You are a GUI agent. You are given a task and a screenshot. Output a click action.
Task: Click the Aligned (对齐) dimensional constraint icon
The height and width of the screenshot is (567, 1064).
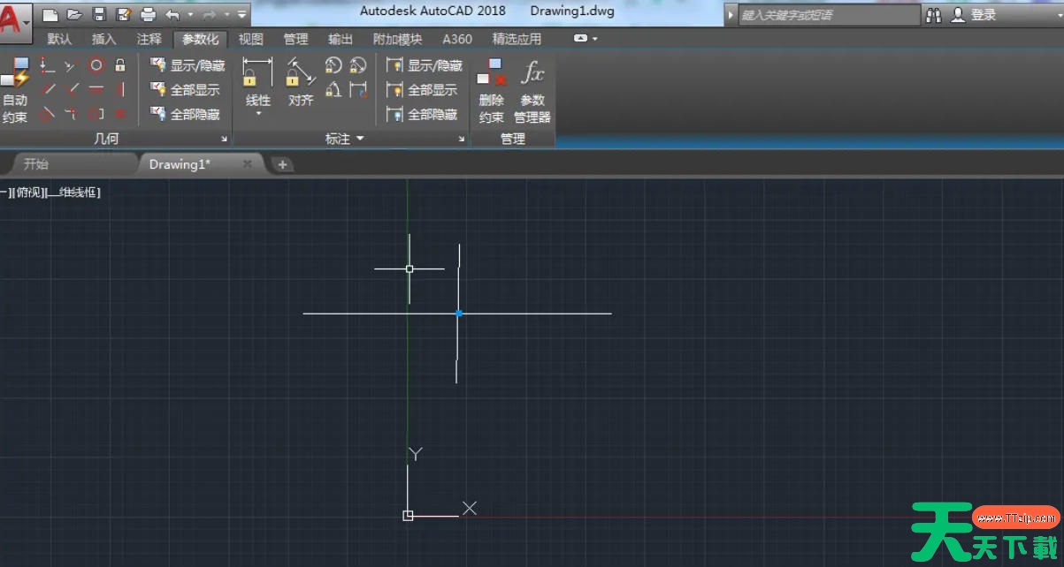tap(301, 81)
